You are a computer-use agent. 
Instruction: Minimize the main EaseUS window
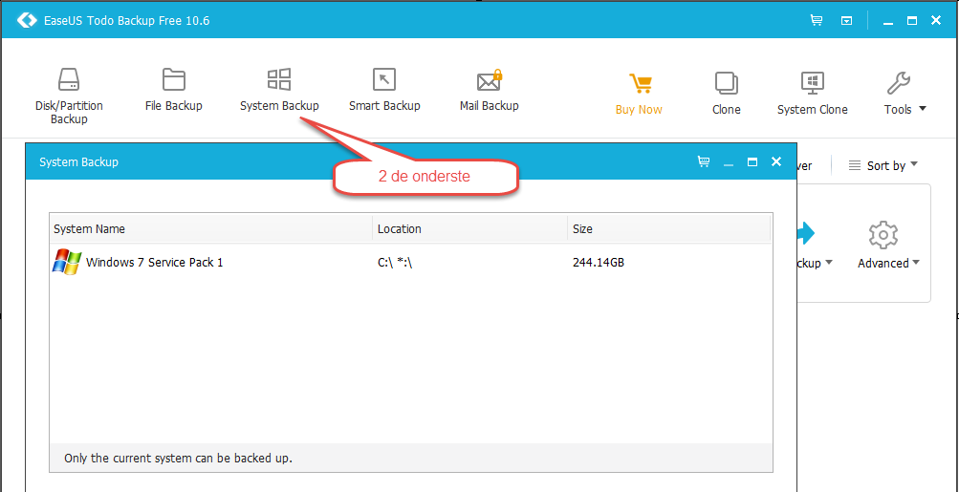888,21
